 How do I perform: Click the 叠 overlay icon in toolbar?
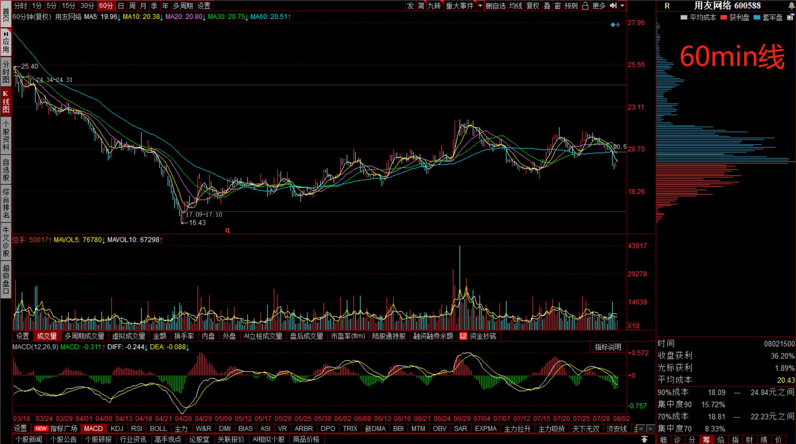[x=547, y=6]
